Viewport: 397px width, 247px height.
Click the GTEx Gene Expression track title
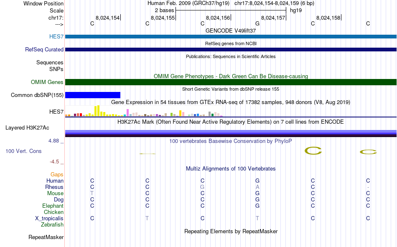pyautogui.click(x=231, y=102)
